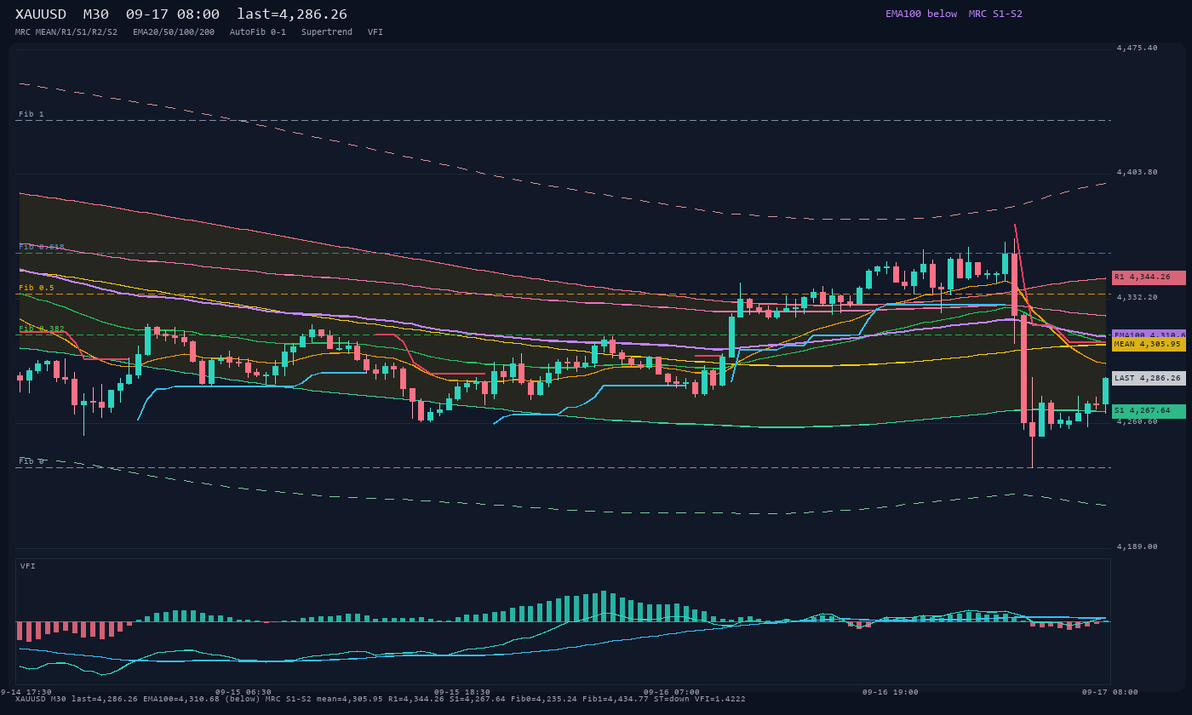Click the last=4,286.26 title value
Image resolution: width=1192 pixels, height=715 pixels.
point(292,14)
